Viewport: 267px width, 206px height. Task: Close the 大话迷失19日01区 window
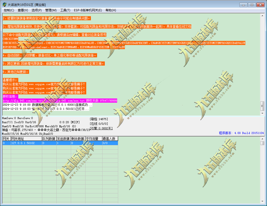260,5
